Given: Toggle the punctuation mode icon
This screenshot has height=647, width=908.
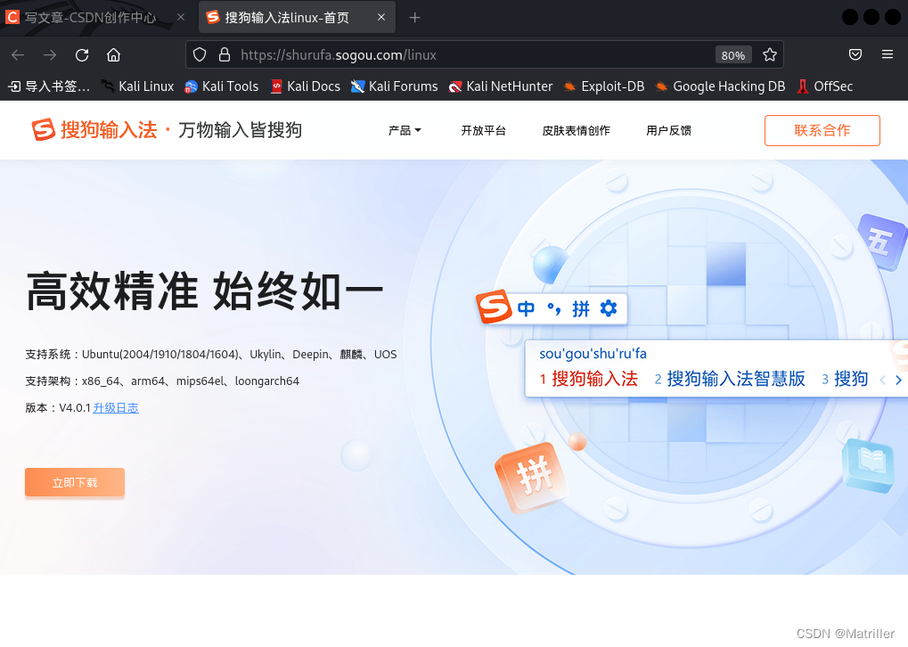Looking at the screenshot, I should pyautogui.click(x=553, y=308).
